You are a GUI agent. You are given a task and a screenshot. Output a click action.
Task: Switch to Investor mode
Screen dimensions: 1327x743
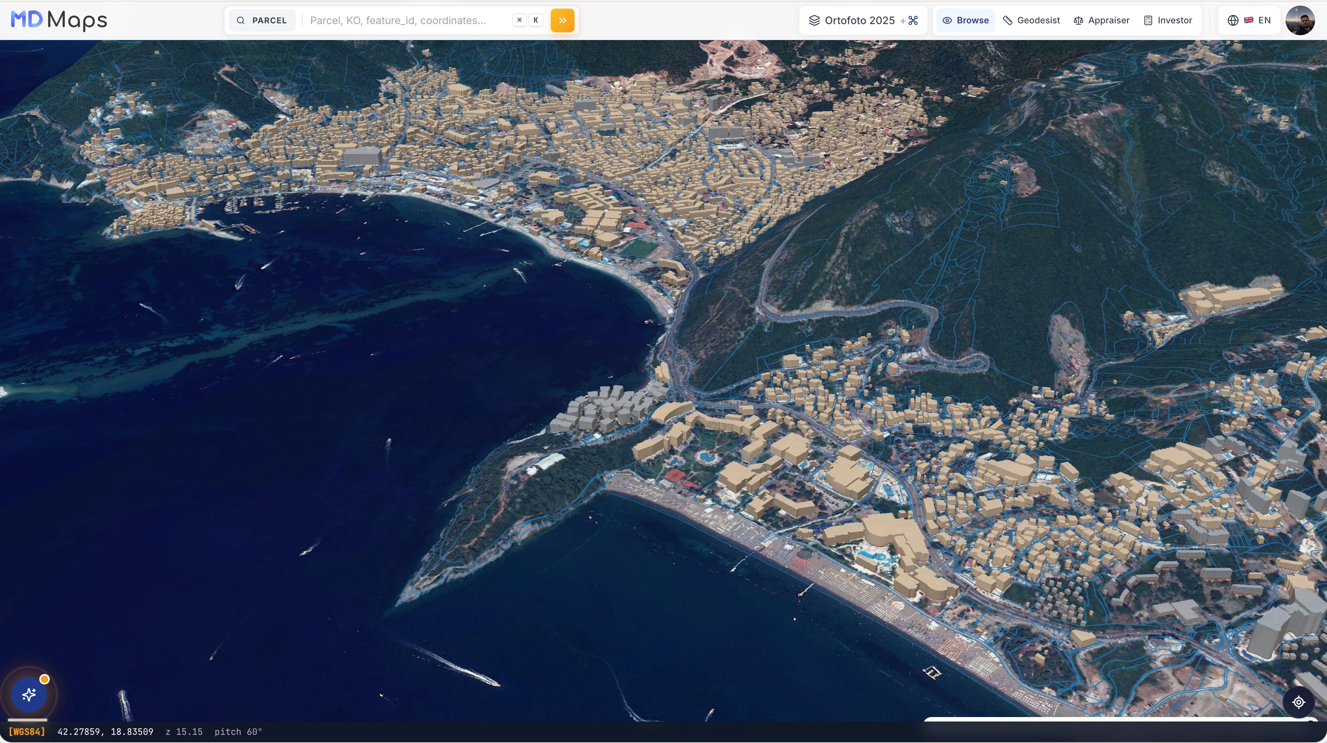pos(1168,21)
